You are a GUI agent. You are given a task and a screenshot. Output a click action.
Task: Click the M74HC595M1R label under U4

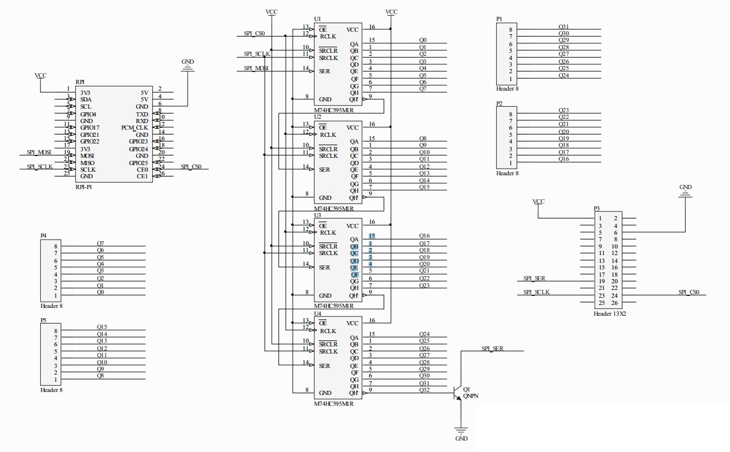pyautogui.click(x=334, y=405)
